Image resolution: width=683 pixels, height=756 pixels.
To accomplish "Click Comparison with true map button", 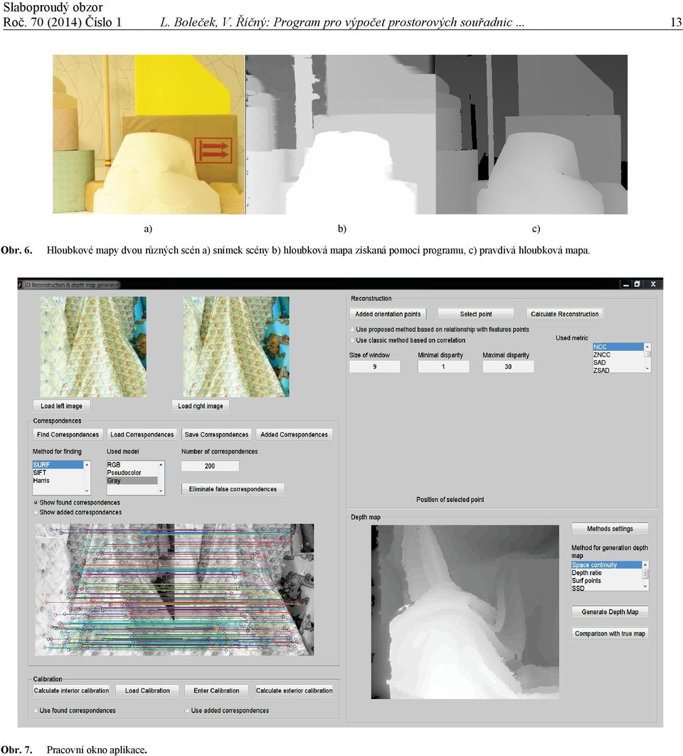I will coord(610,634).
